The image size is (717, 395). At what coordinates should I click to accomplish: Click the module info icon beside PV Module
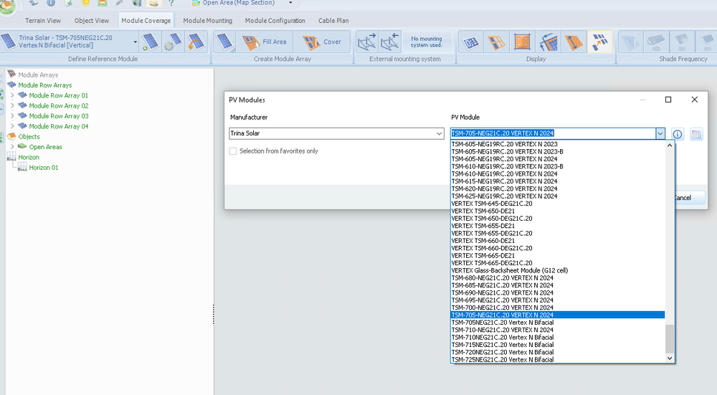point(678,134)
